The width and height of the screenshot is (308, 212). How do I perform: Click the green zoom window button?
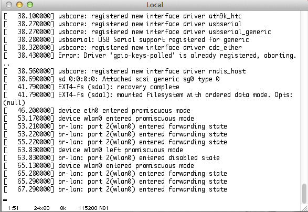[x=30, y=5]
